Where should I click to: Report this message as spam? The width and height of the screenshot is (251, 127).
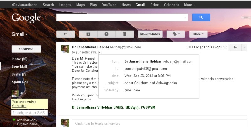[x=106, y=34]
